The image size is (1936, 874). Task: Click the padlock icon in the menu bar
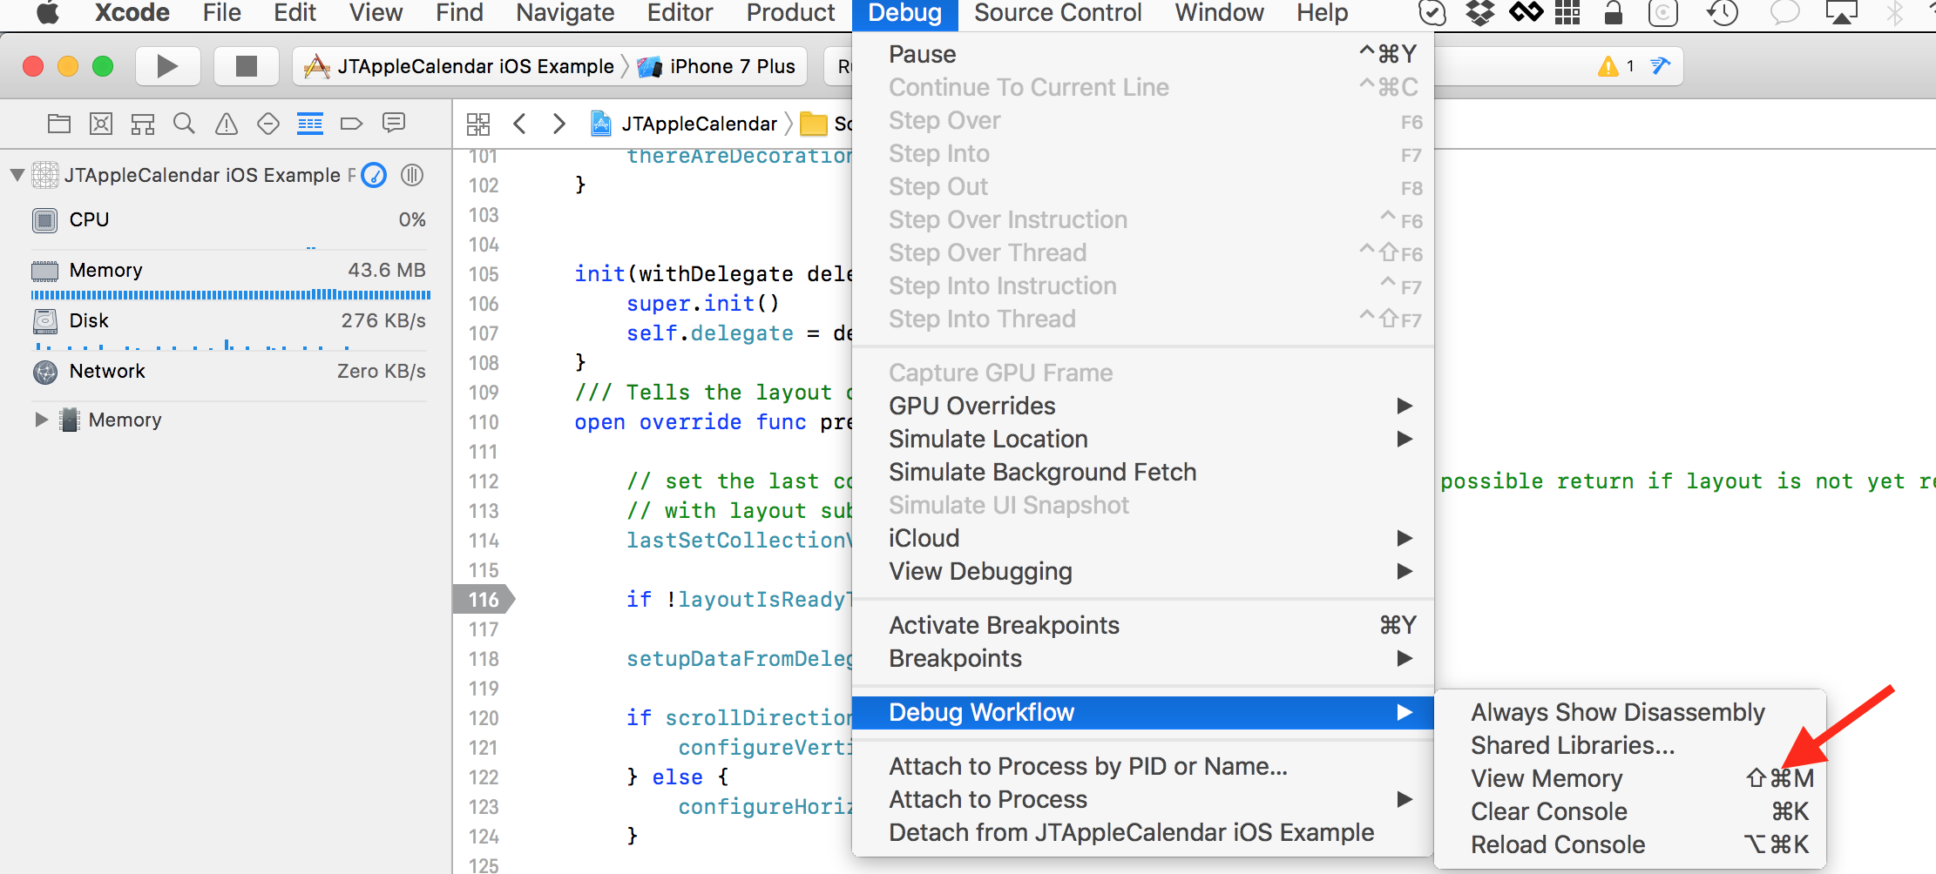click(x=1614, y=13)
